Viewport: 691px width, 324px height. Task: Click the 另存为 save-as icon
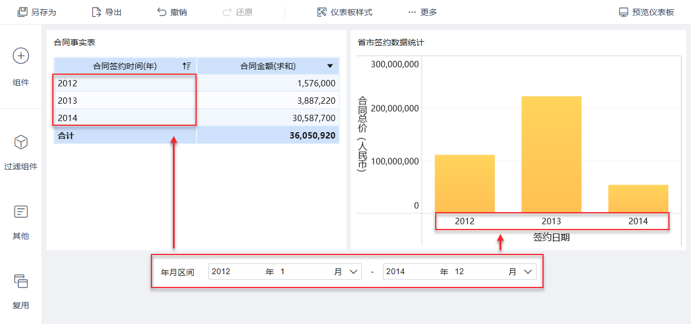point(22,12)
